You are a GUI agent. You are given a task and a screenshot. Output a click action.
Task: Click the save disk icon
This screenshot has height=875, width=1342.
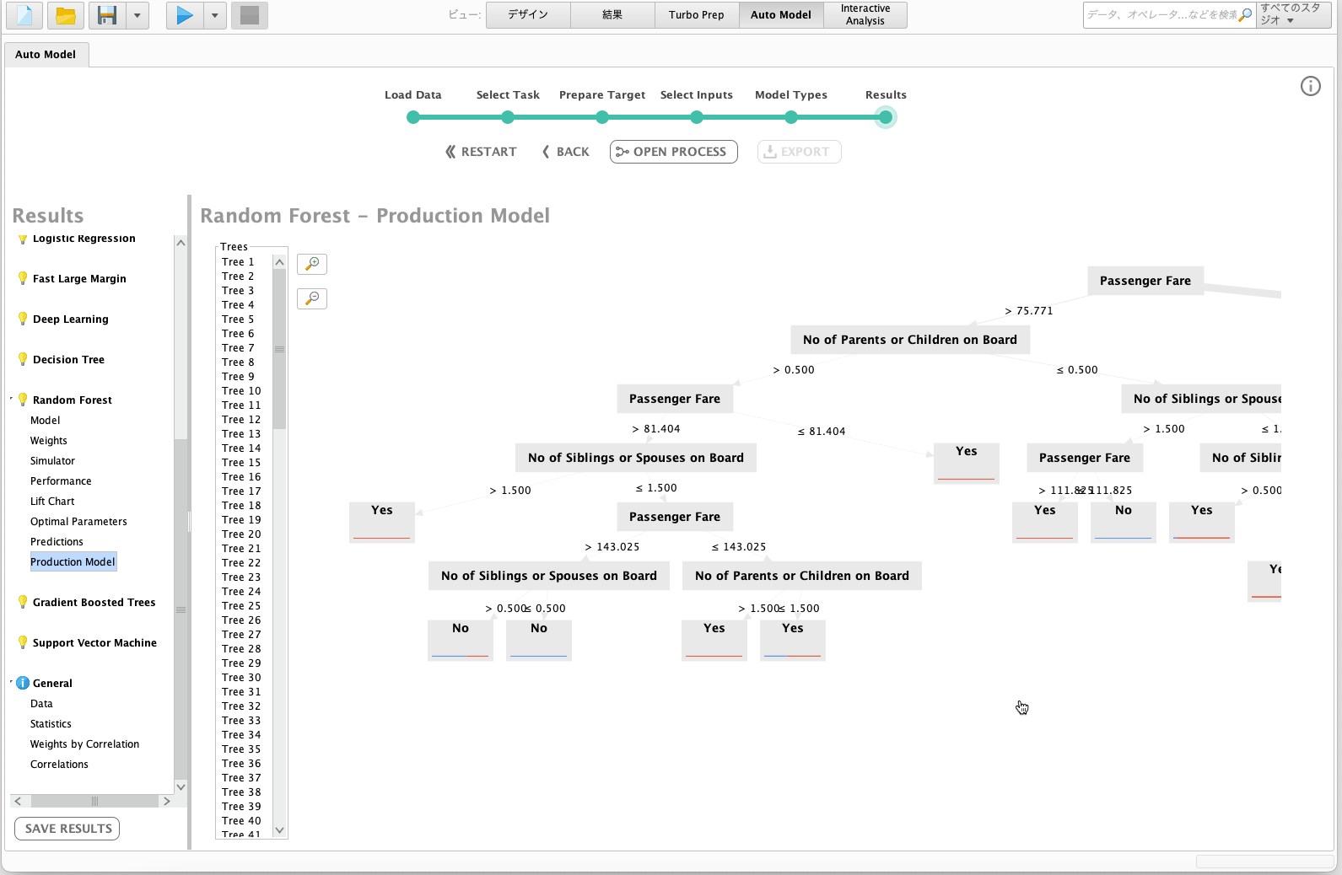click(107, 15)
